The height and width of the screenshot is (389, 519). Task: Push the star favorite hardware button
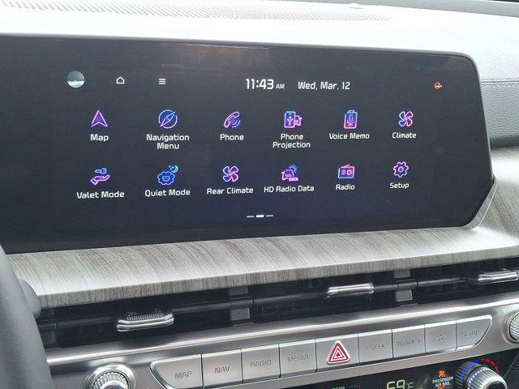click(x=440, y=338)
